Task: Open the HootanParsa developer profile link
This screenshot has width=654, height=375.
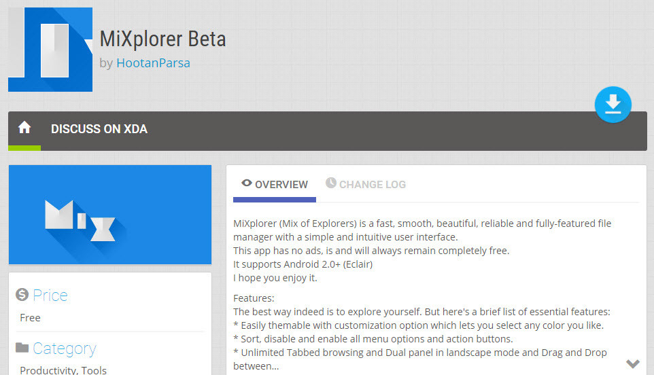Action: tap(153, 63)
